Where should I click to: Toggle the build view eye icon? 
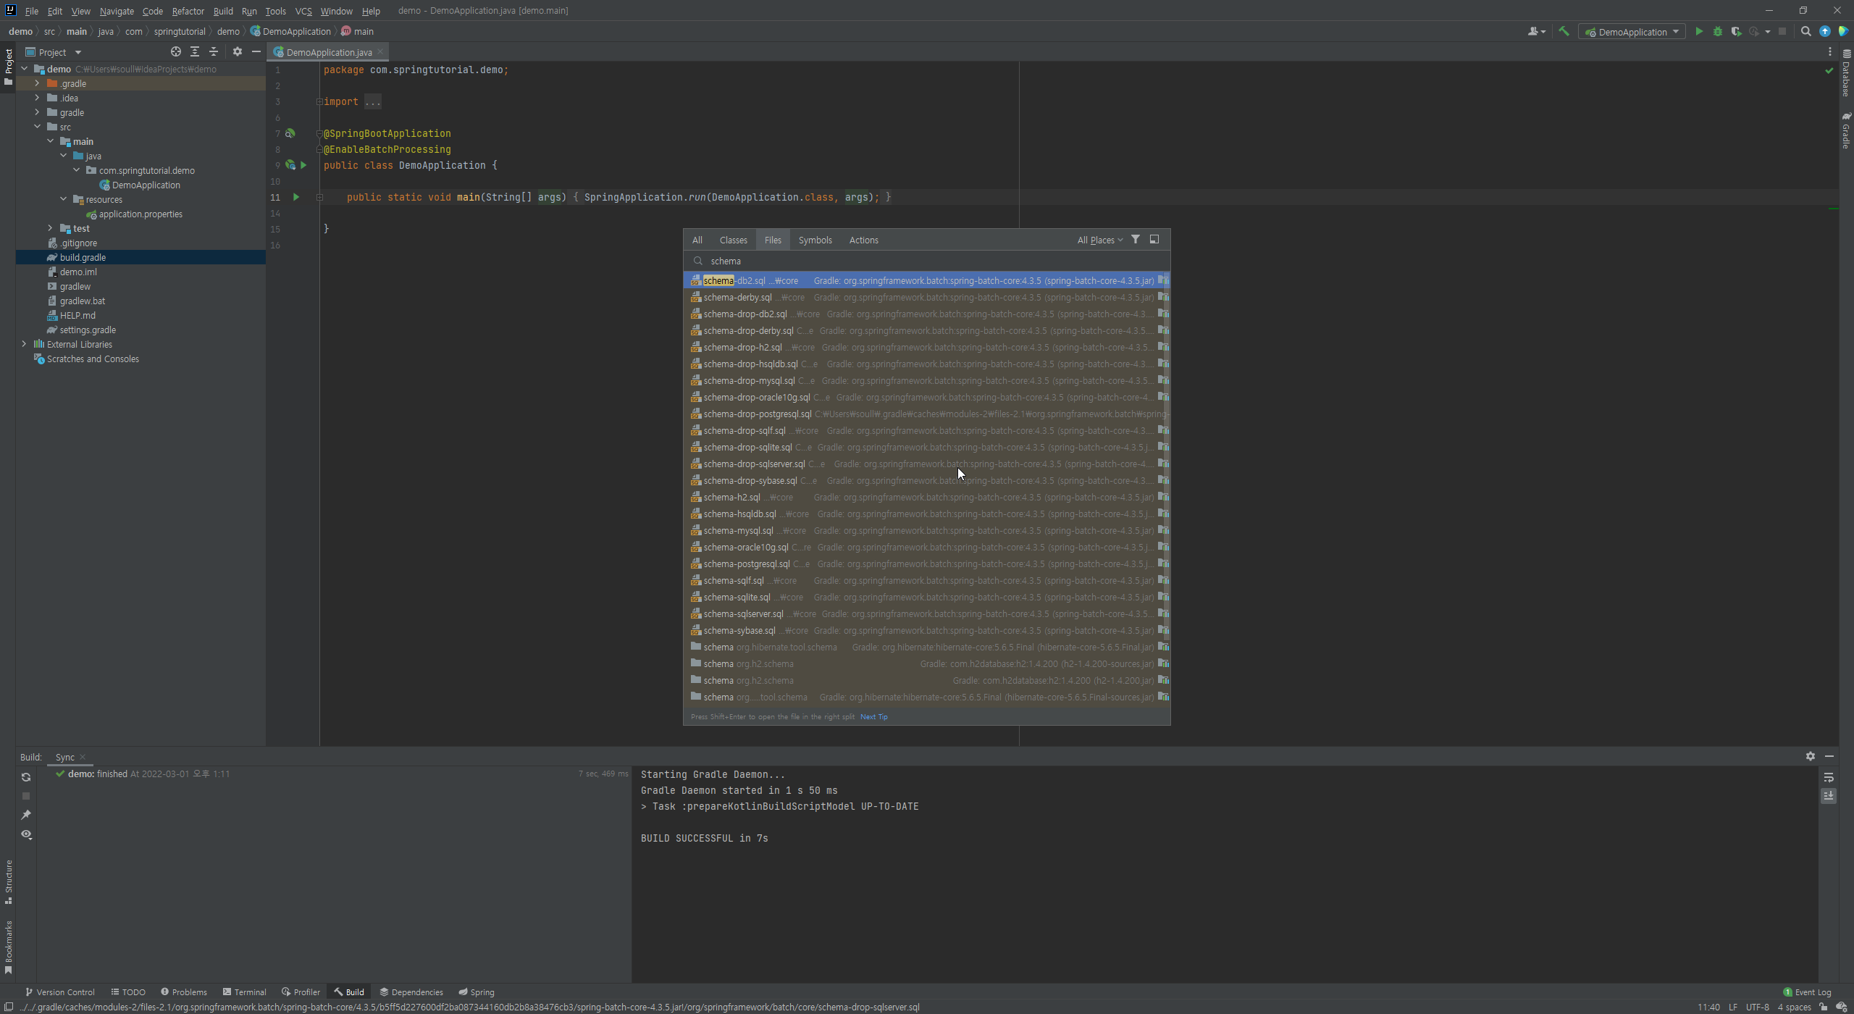click(26, 834)
